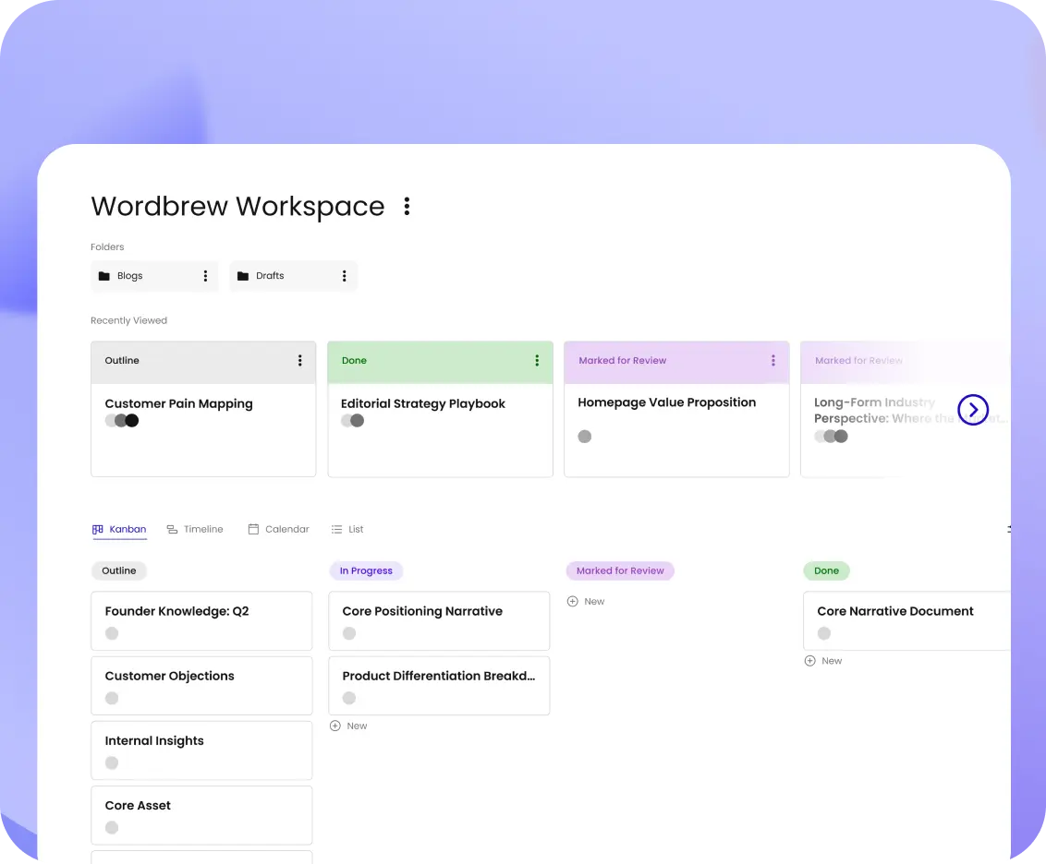1046x864 pixels.
Task: Open the Core Positioning Narrative card
Action: point(439,620)
